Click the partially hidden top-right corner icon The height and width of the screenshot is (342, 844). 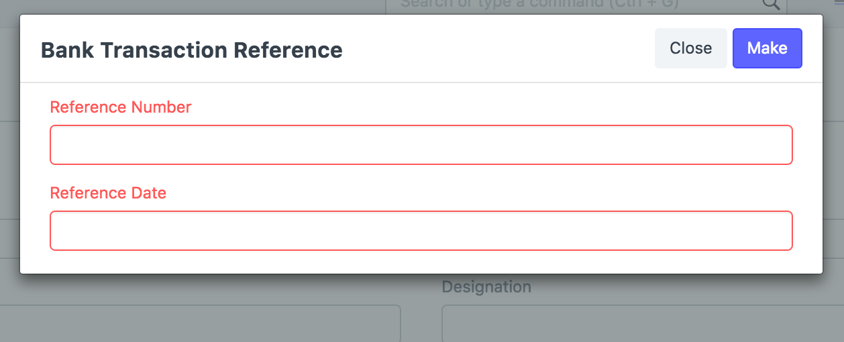pyautogui.click(x=838, y=4)
